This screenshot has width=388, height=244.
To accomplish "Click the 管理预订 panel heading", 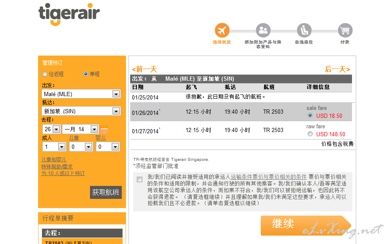I will 52,63.
